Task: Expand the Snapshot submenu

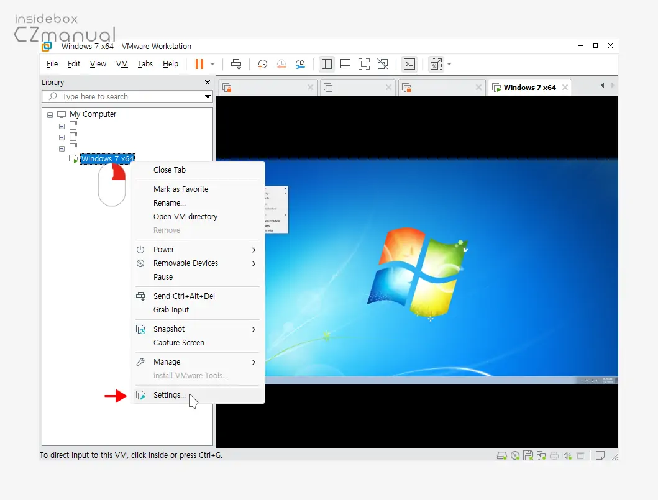Action: point(168,329)
